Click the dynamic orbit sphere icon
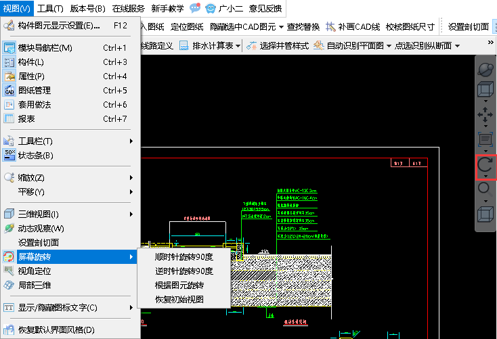 (485, 69)
